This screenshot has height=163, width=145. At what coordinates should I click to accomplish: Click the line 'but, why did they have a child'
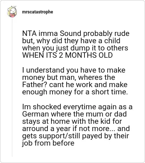coord(71,41)
